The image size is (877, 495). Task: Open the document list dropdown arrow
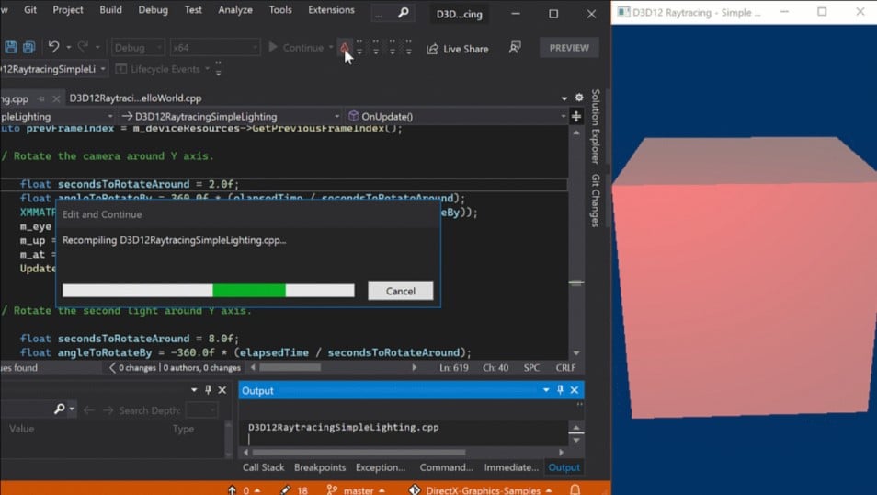pos(564,98)
